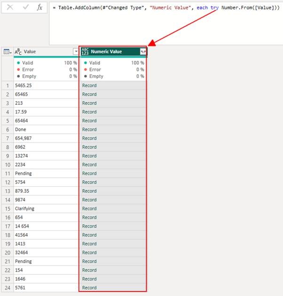
Task: Click the Valid quality indicator of Value column
Action: coord(28,63)
